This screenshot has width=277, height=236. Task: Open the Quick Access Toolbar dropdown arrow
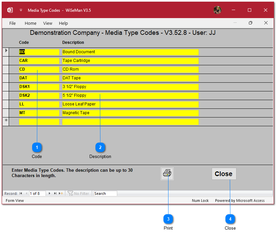(21, 10)
